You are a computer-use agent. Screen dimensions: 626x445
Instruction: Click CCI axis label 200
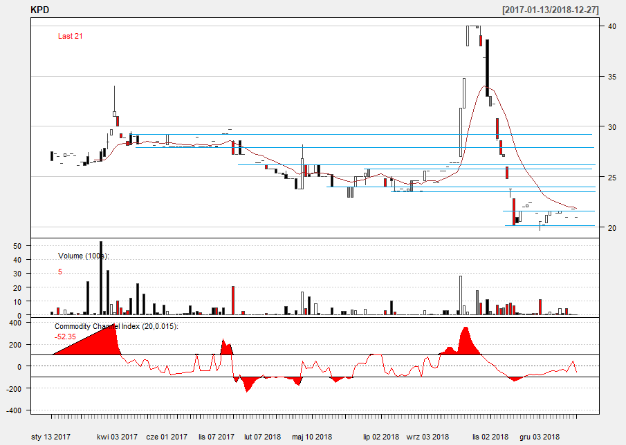tap(15, 345)
